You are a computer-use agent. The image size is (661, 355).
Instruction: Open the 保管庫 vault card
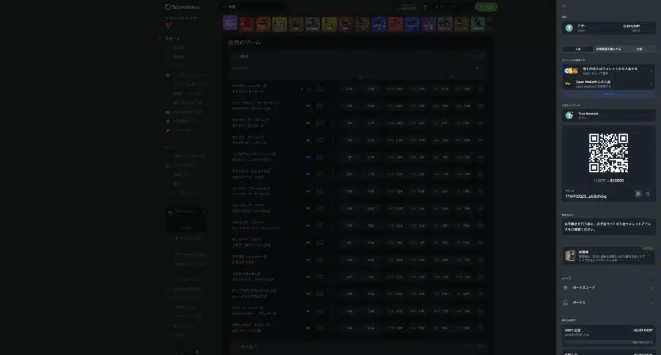tap(609, 256)
